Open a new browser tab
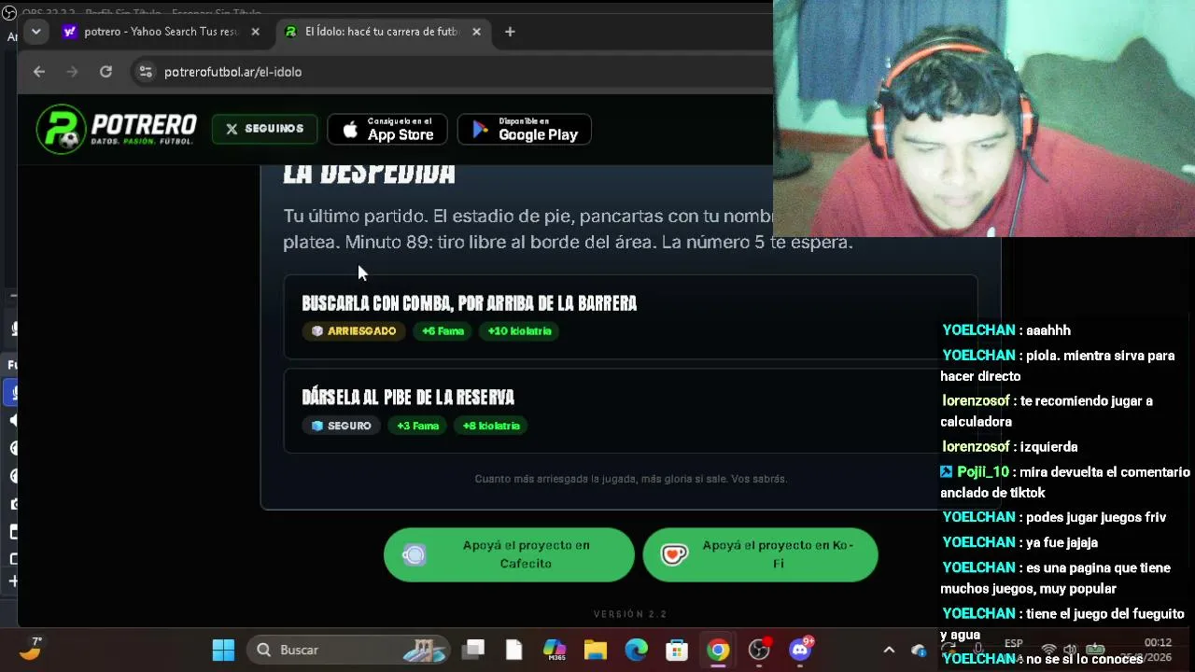 [x=510, y=32]
